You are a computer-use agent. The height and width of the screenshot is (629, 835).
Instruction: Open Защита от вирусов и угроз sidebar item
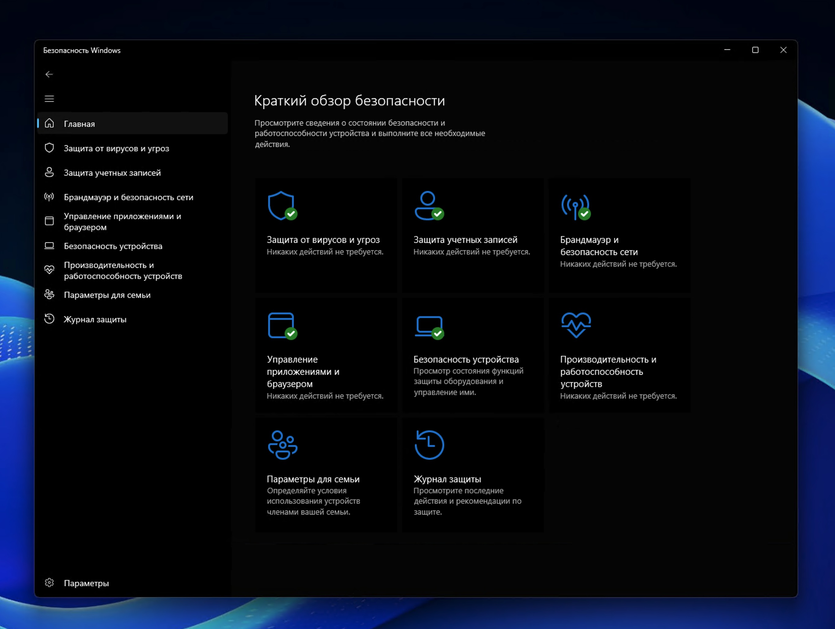tap(116, 148)
